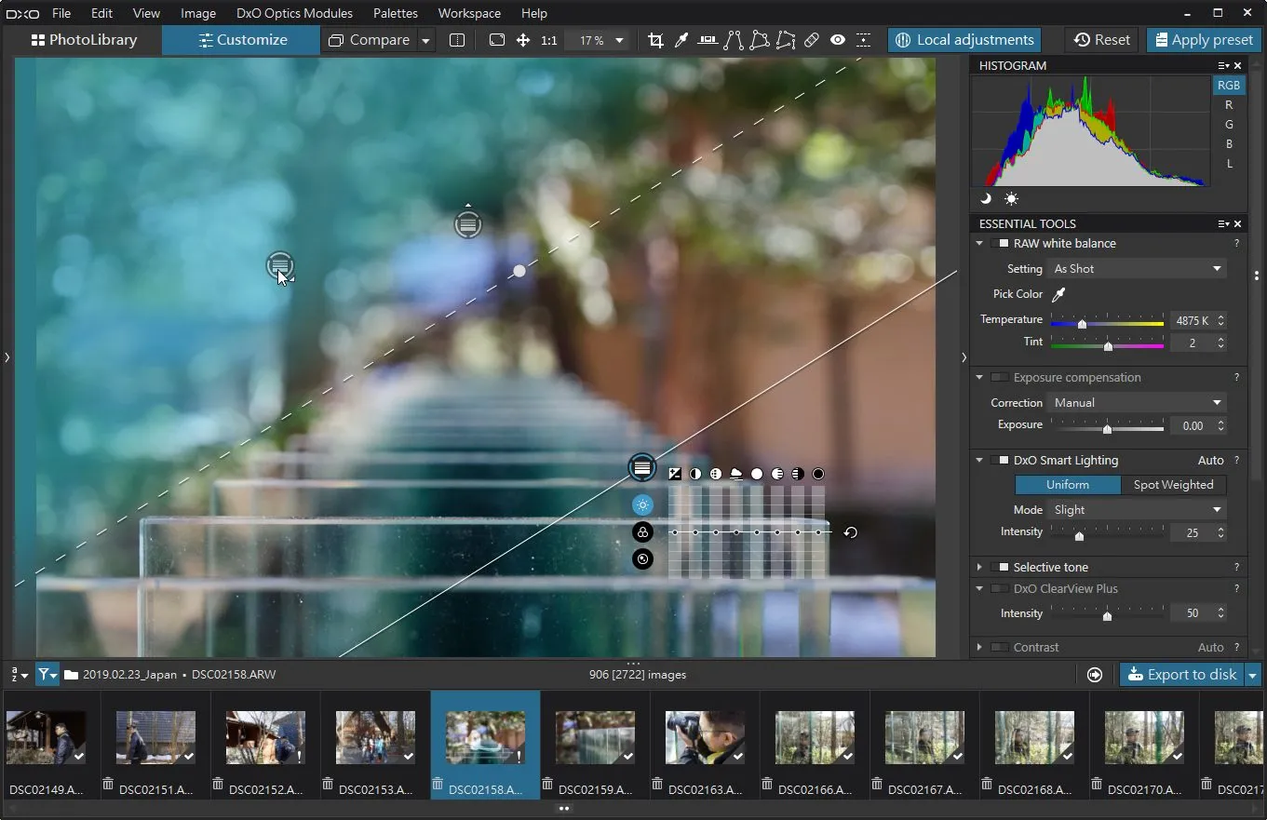This screenshot has width=1267, height=820.
Task: Pick the white balance eyedropper in toolbar
Action: click(681, 40)
